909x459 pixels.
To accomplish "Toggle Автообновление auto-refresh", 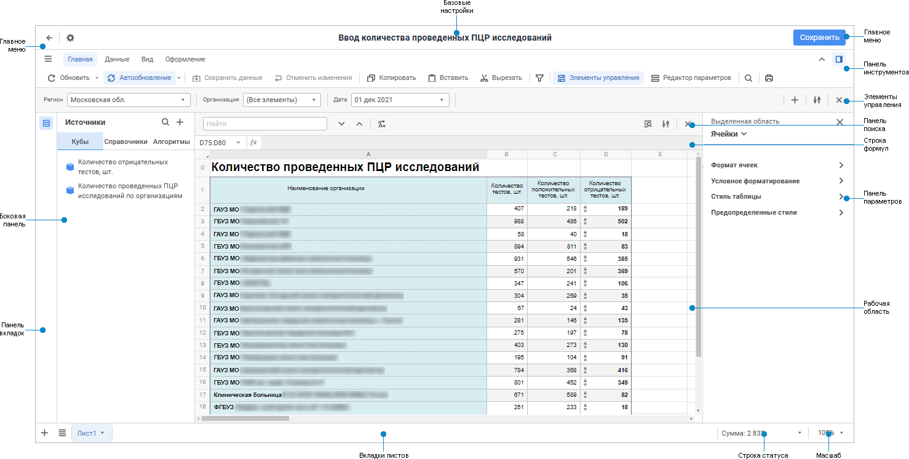I will [139, 78].
